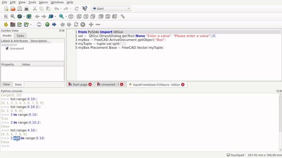282x158 pixels.
Task: Click the Copy icon
Action: (41, 9)
